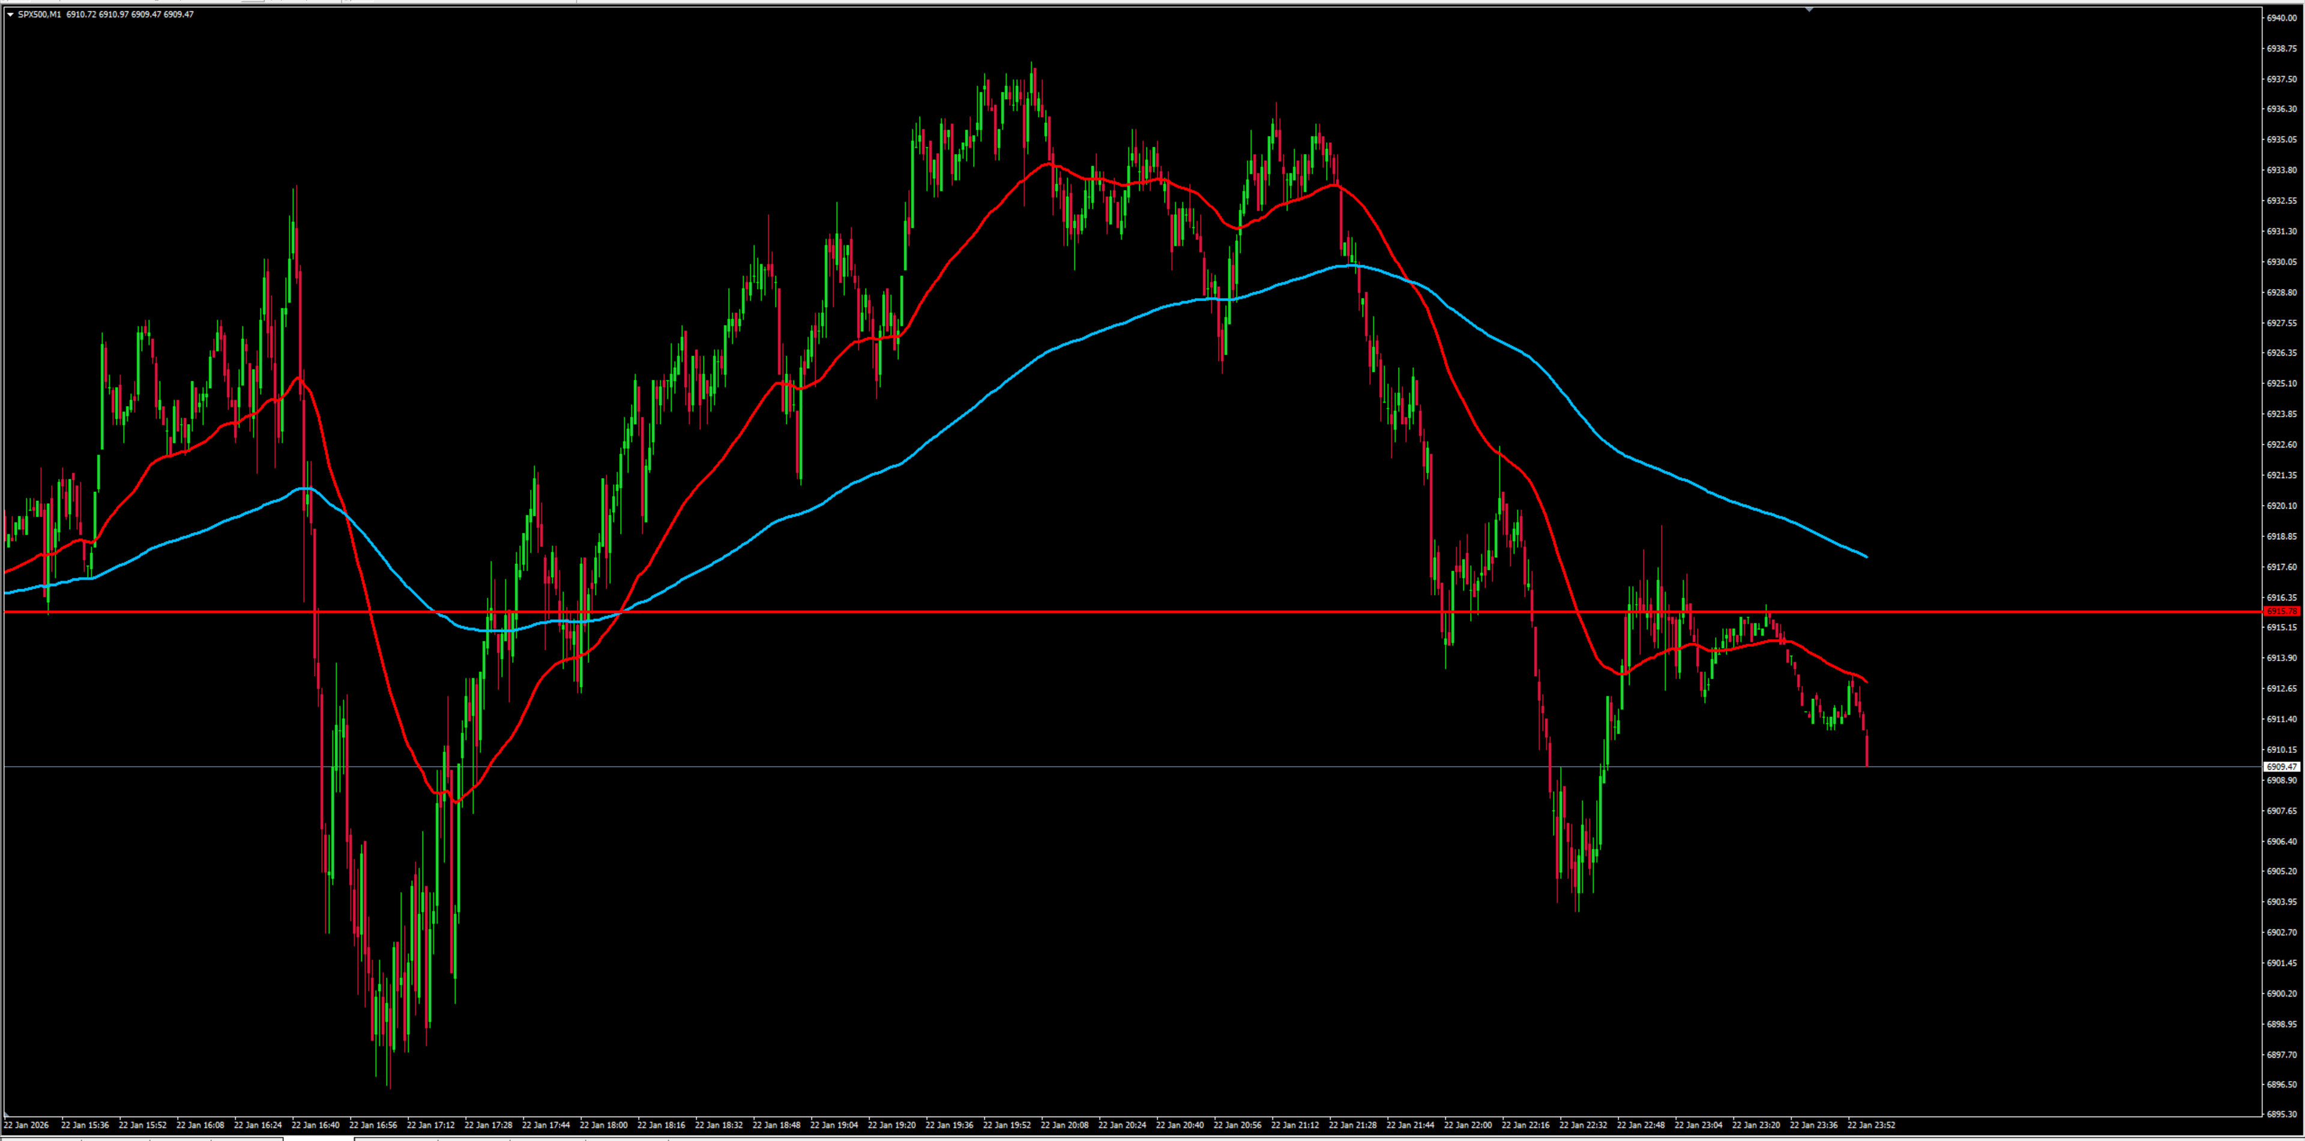Click the SPX500,M1 symbol label

coord(40,14)
